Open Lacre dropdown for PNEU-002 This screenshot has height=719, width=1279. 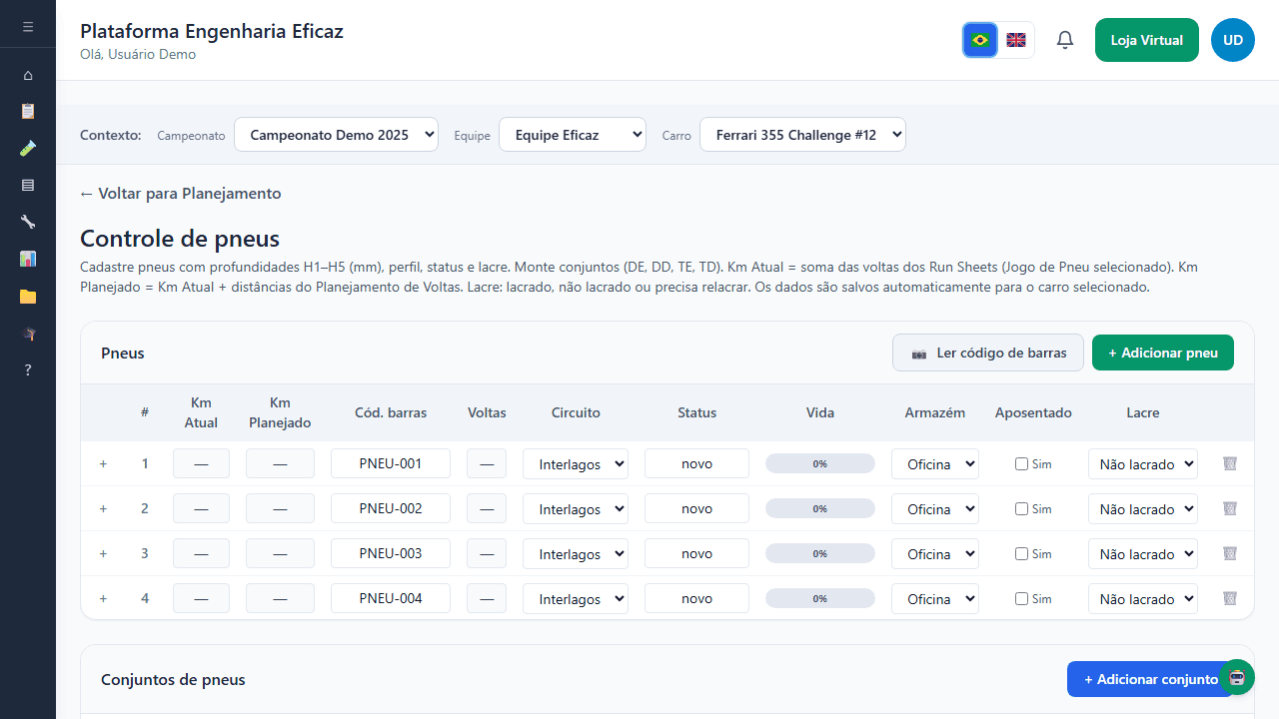click(1142, 509)
